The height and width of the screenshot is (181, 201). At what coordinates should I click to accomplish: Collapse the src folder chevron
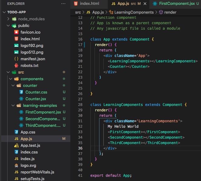[8, 72]
